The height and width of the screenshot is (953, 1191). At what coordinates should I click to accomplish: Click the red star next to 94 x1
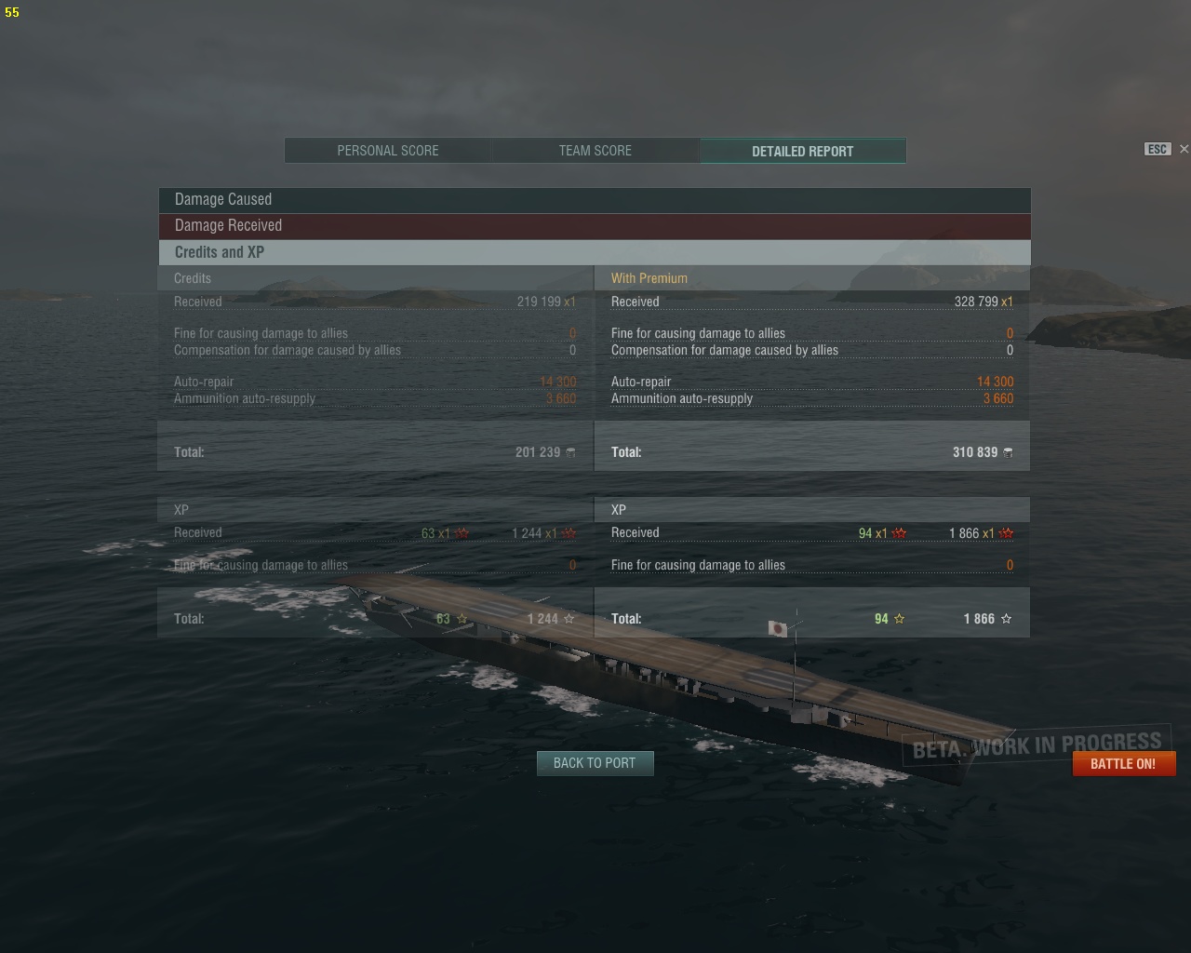(899, 533)
